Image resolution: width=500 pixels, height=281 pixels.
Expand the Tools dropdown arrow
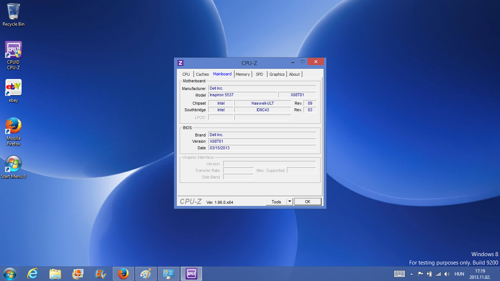(x=290, y=202)
